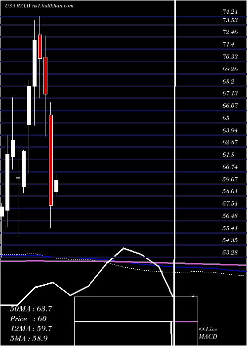The height and width of the screenshot is (346, 247).
Task: Click the 55.41 price axis label
Action: click(x=231, y=228)
